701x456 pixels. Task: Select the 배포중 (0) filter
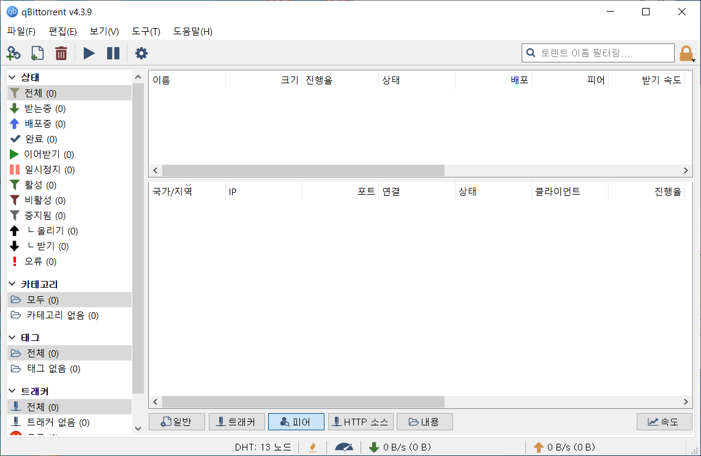(69, 124)
